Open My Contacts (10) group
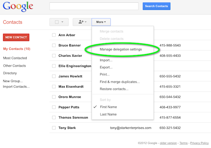Viewport: 211px width, 148px height. tap(16, 49)
